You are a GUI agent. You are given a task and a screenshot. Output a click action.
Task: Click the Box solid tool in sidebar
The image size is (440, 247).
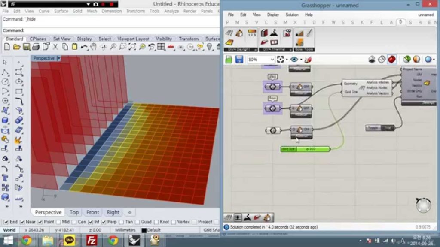6,120
